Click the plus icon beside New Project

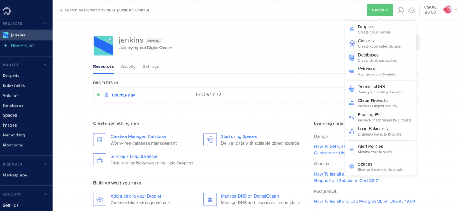tap(5, 46)
